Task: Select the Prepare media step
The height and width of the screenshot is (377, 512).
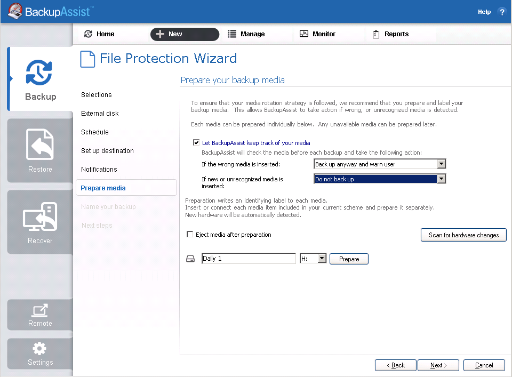Action: [126, 188]
